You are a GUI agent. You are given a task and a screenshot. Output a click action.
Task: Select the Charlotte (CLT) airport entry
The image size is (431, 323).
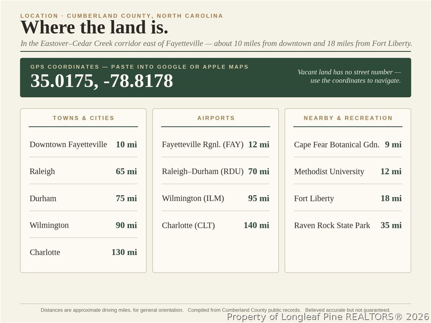click(x=216, y=225)
